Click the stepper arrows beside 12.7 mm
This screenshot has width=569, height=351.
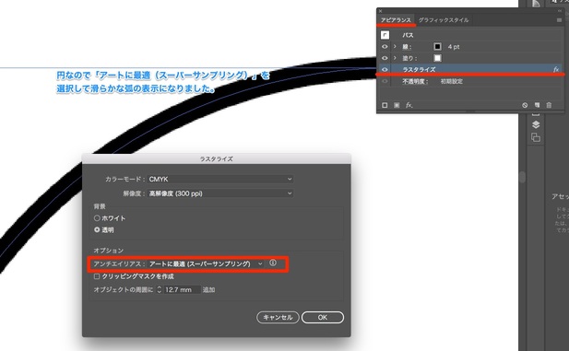click(159, 289)
